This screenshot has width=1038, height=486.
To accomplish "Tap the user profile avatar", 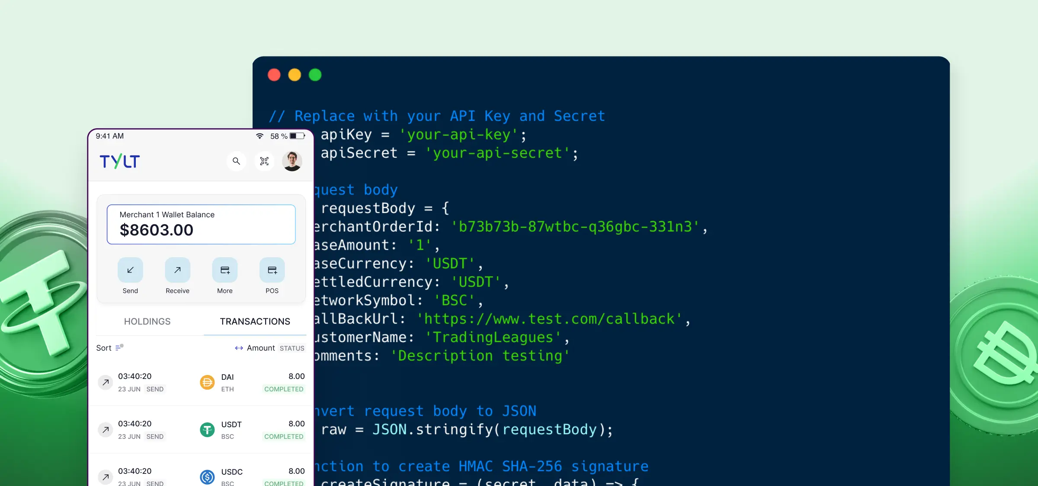I will (292, 161).
